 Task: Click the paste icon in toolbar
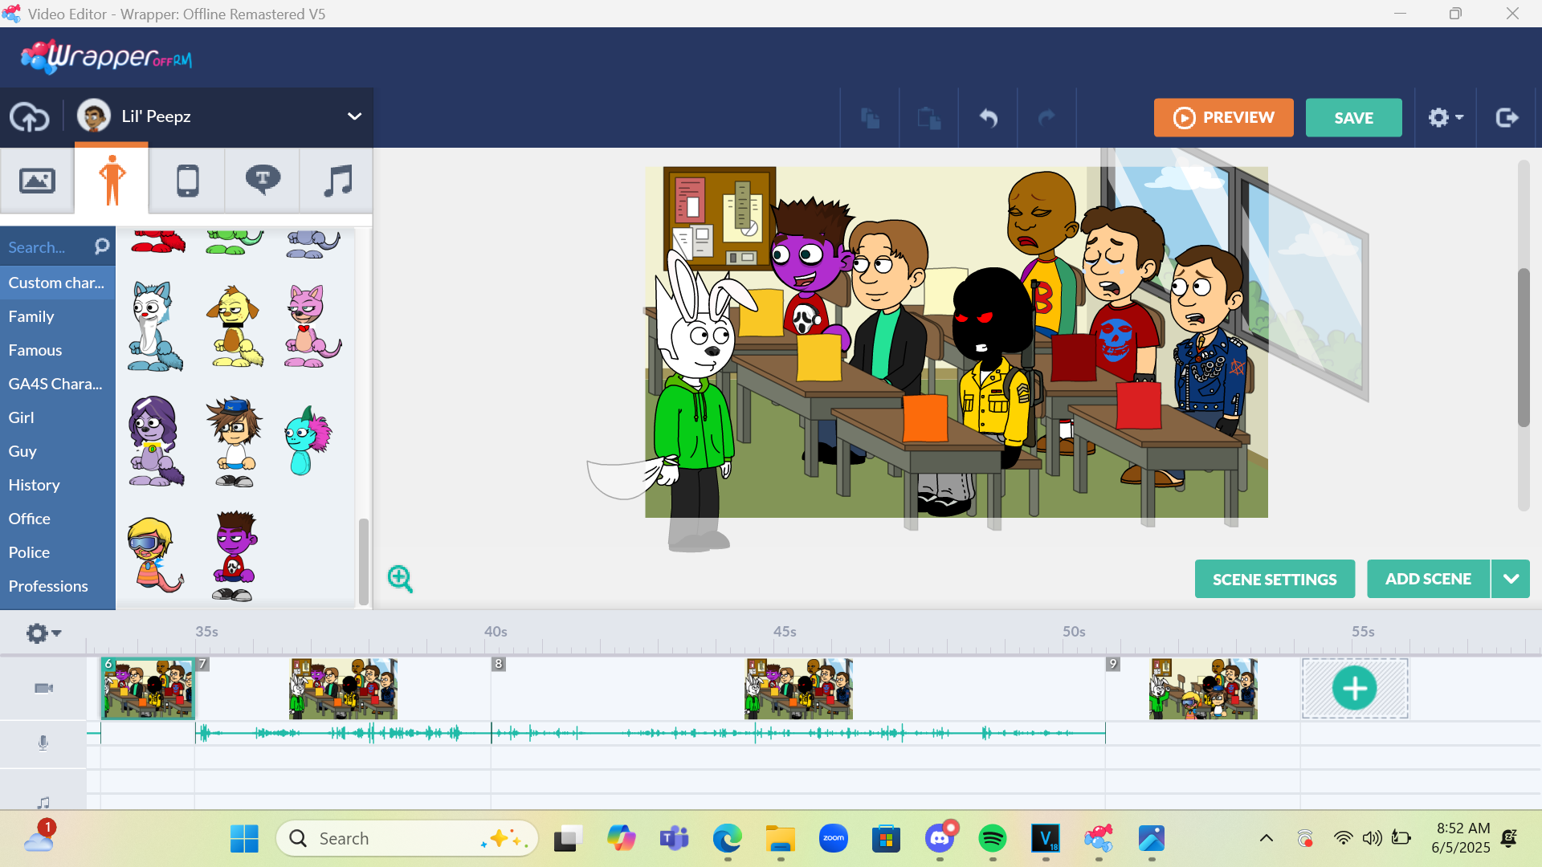(x=929, y=118)
